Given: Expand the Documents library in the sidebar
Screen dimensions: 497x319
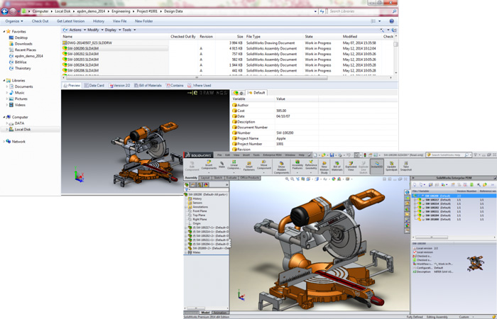Looking at the screenshot, I should [7, 86].
